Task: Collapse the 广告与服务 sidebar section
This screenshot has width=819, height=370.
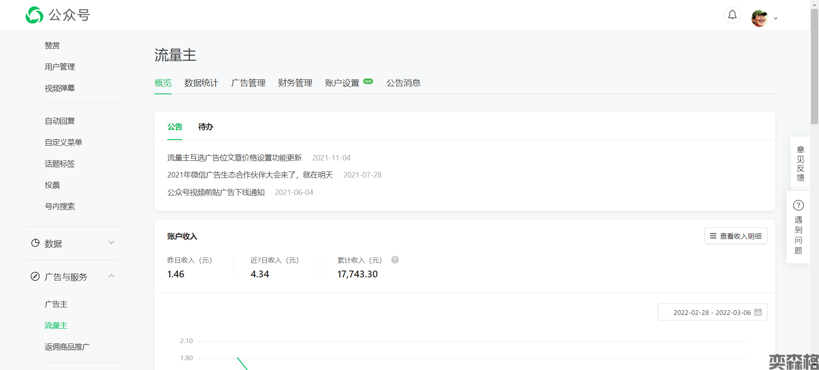Action: (x=111, y=276)
